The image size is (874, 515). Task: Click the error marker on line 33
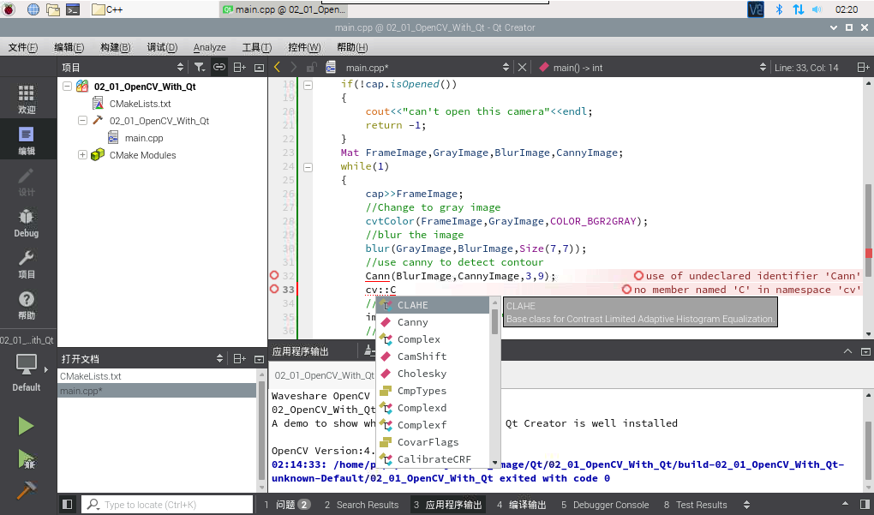tap(274, 289)
